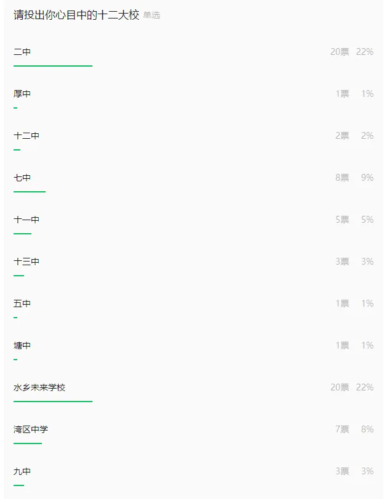This screenshot has width=384, height=499.
Task: Click the green bar under 七中
Action: pos(30,192)
